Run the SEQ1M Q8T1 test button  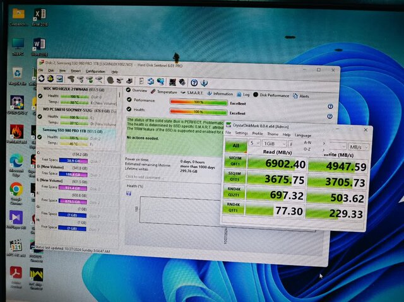(x=233, y=163)
